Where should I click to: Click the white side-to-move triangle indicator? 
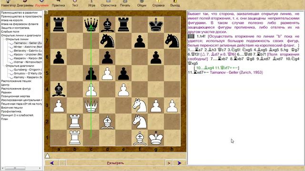[x=48, y=155]
